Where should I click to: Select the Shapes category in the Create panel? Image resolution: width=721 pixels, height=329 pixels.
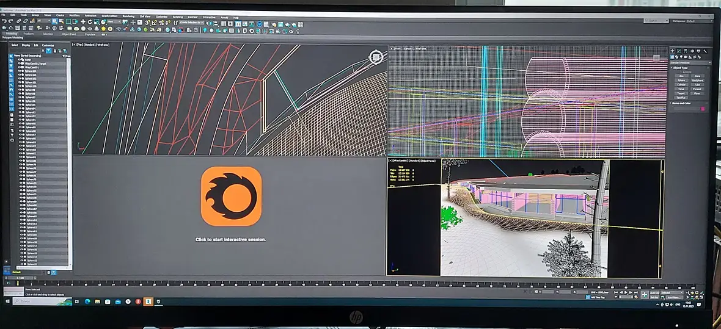click(677, 57)
